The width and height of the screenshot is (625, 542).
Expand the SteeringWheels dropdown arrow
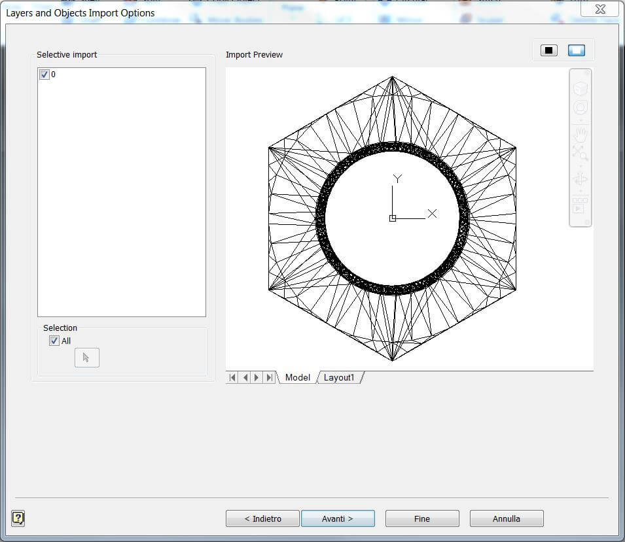580,120
